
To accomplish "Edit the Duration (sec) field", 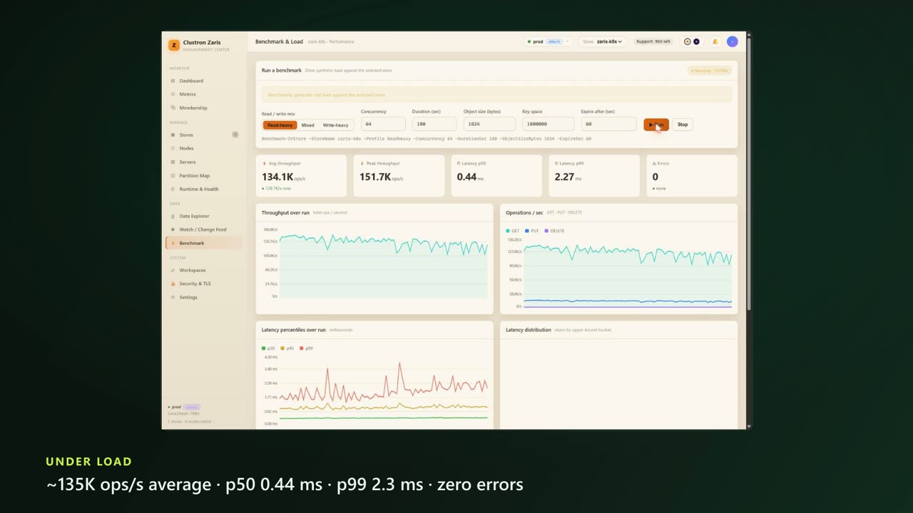I will coord(434,124).
